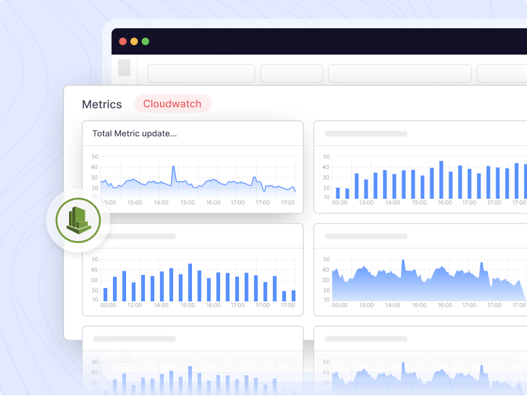
Task: Click the first bar in the top-right bar chart
Action: tap(338, 193)
